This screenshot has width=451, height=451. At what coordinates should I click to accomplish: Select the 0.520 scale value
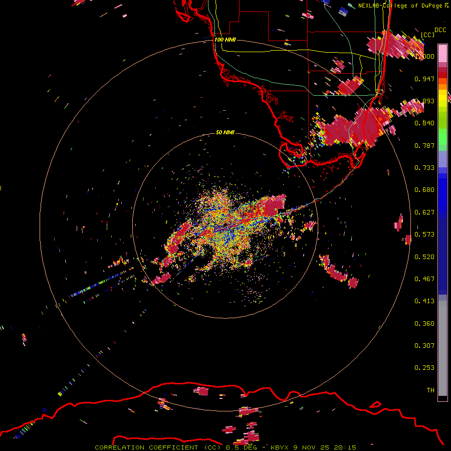pos(424,257)
